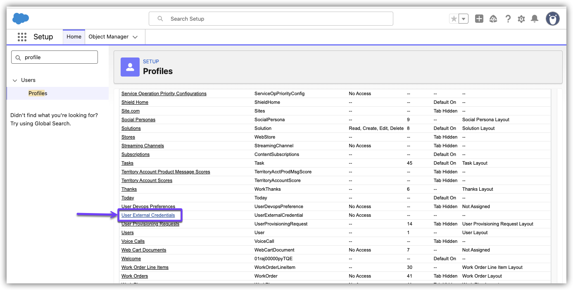Open the Object Manager tab dropdown chevron

[135, 37]
